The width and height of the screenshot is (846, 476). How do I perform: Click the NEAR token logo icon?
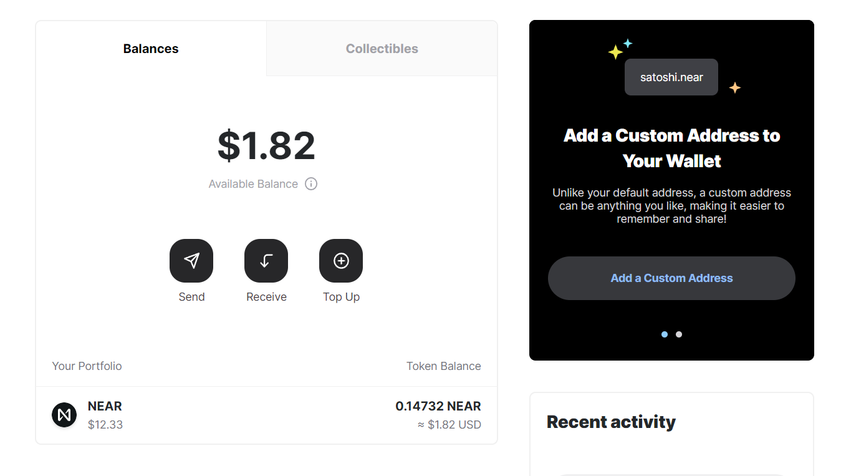pyautogui.click(x=64, y=415)
